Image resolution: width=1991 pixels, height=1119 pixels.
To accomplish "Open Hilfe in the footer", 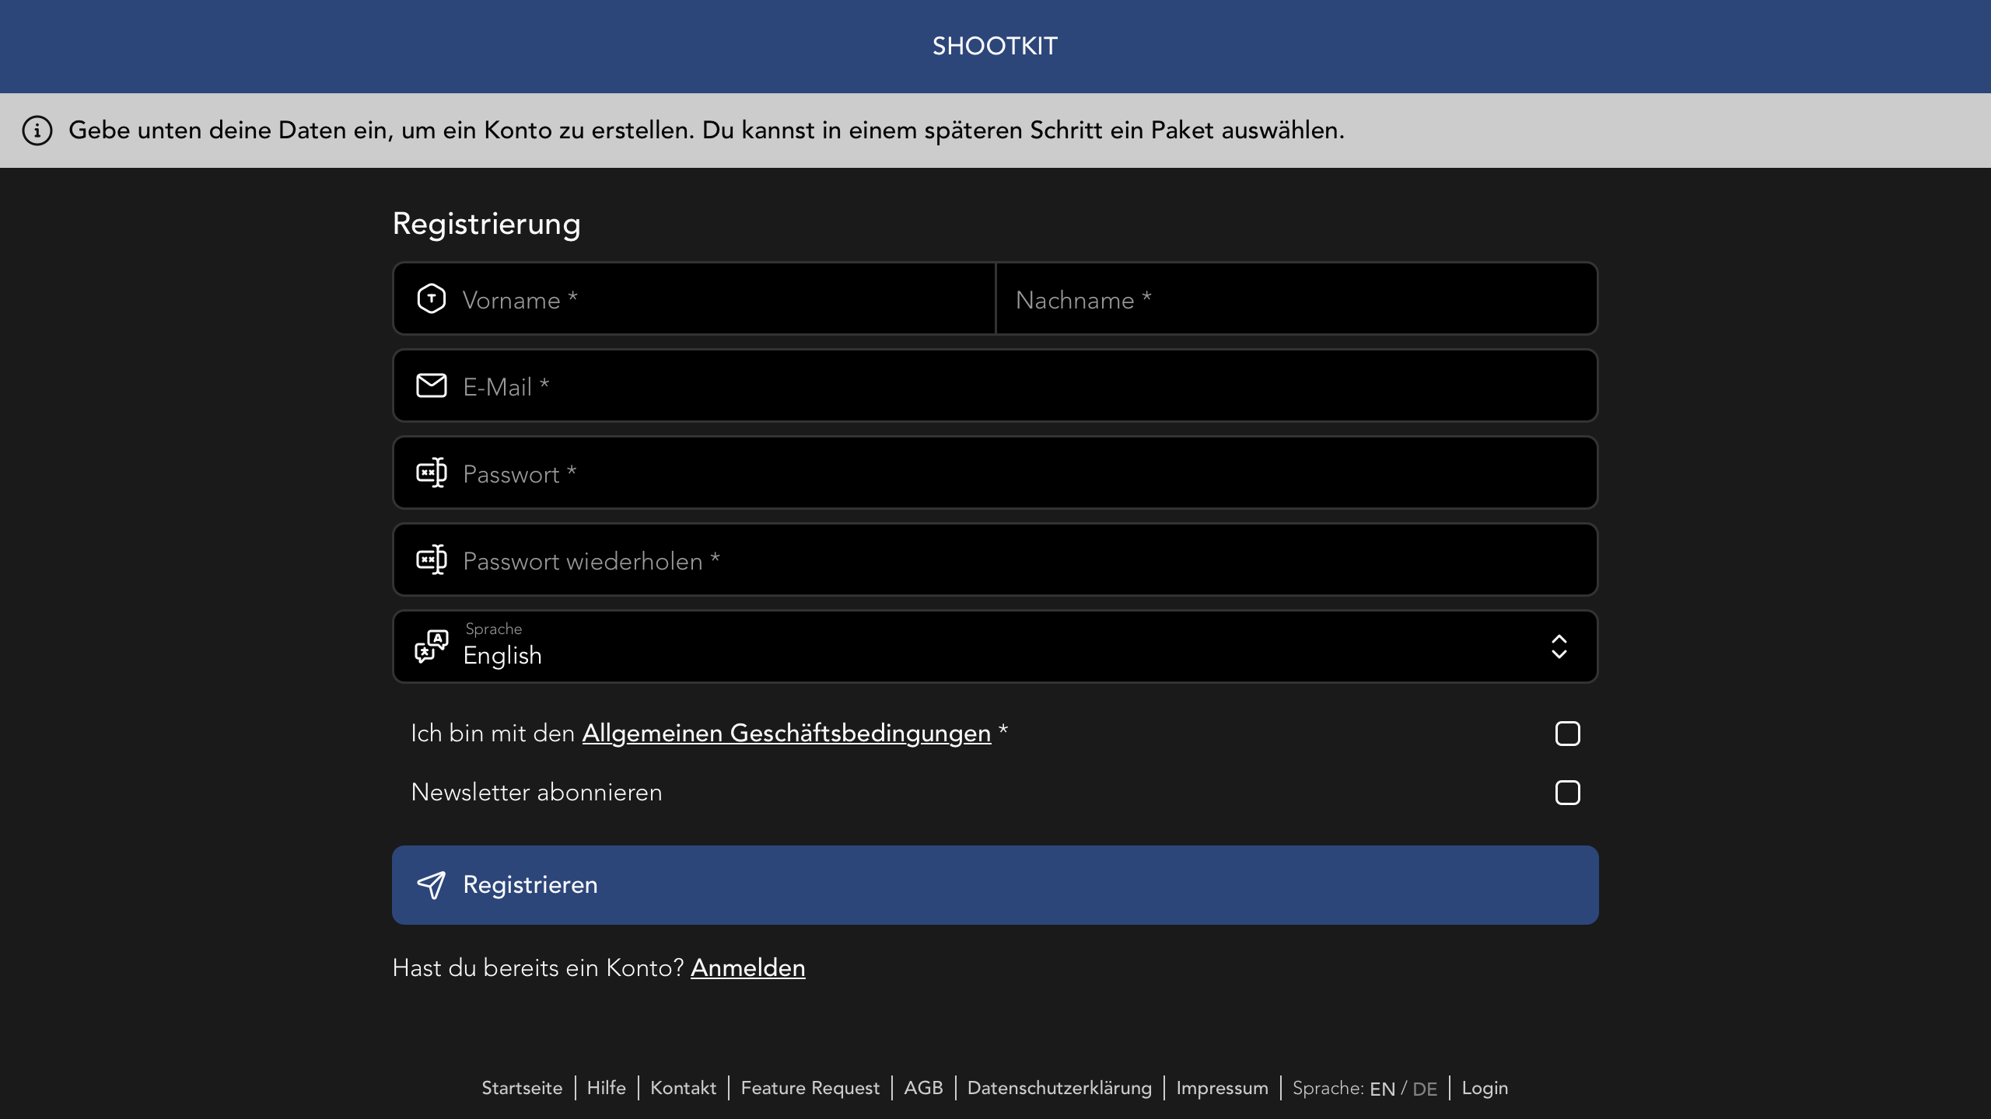I will (607, 1088).
